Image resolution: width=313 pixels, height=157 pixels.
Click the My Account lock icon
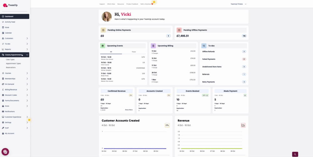click(3, 133)
